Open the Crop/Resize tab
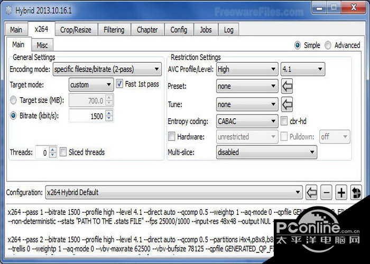This screenshot has width=370, height=264. click(76, 30)
